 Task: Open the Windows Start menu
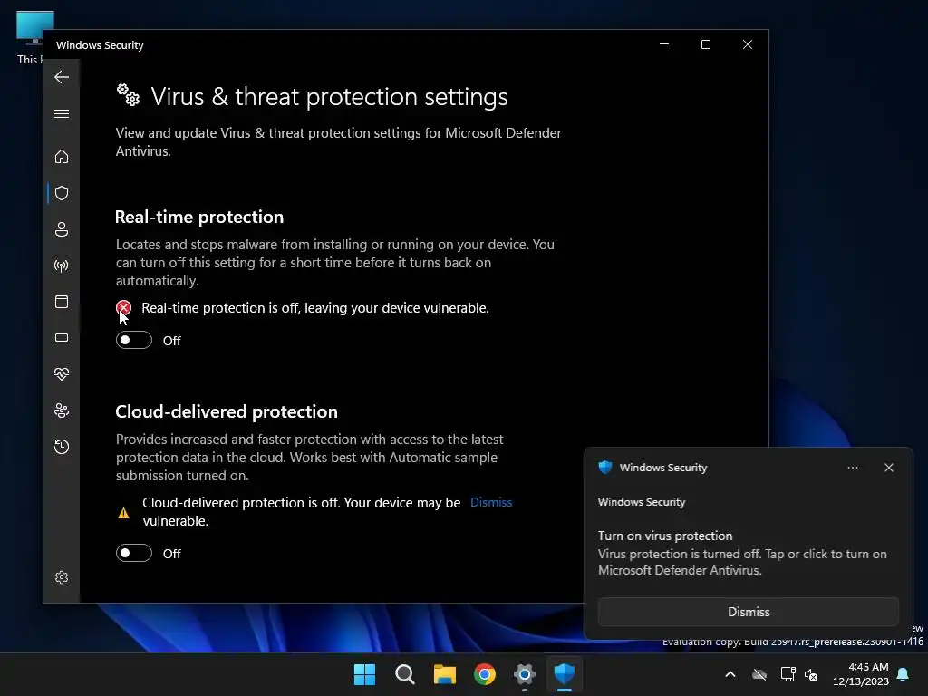coord(364,674)
